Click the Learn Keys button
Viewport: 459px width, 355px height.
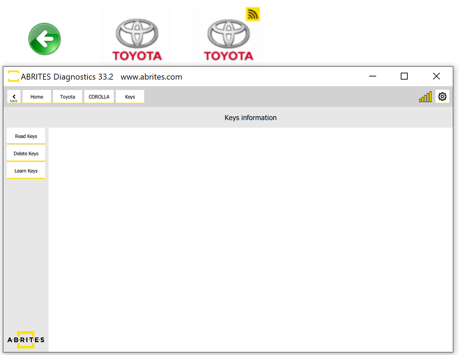(26, 171)
